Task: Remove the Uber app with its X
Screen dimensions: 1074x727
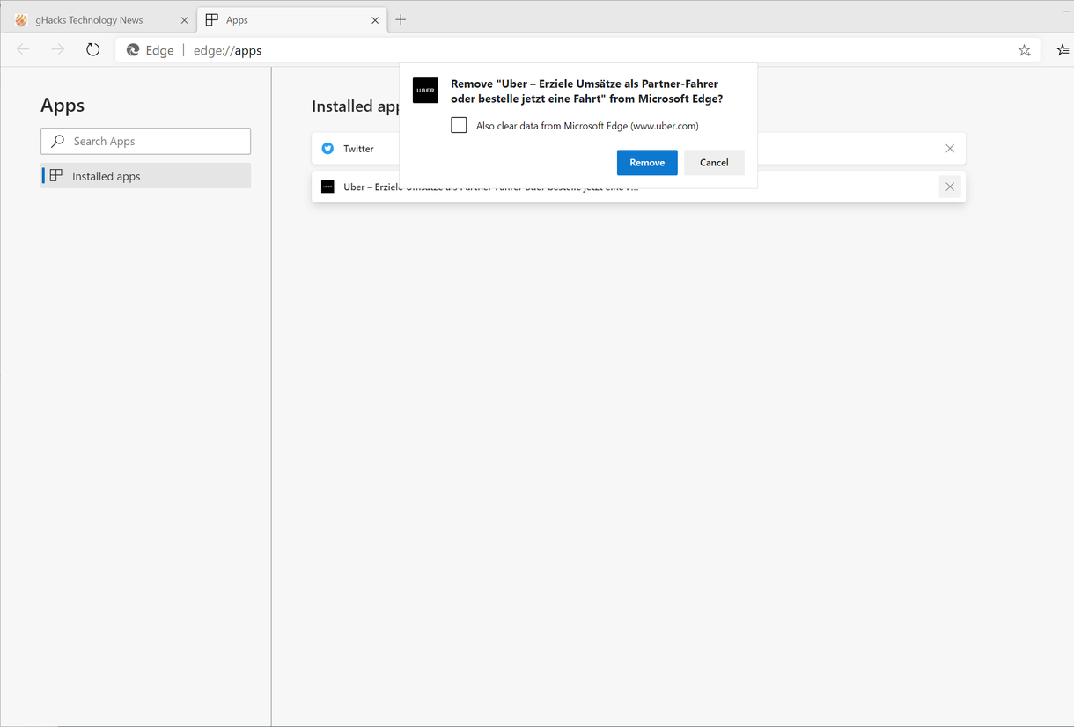Action: (x=950, y=187)
